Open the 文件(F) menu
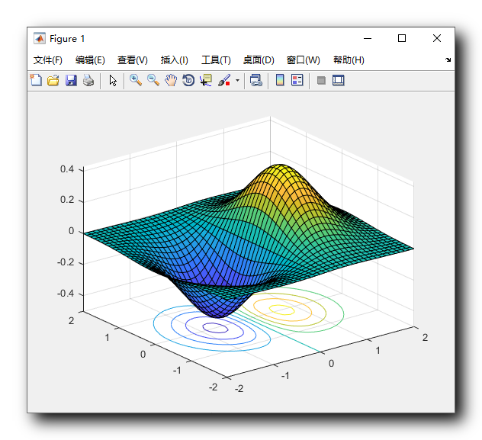Screen dimensions: 482x440 pyautogui.click(x=47, y=60)
